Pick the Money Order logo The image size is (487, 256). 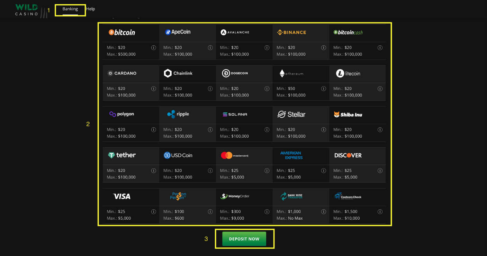pyautogui.click(x=235, y=196)
